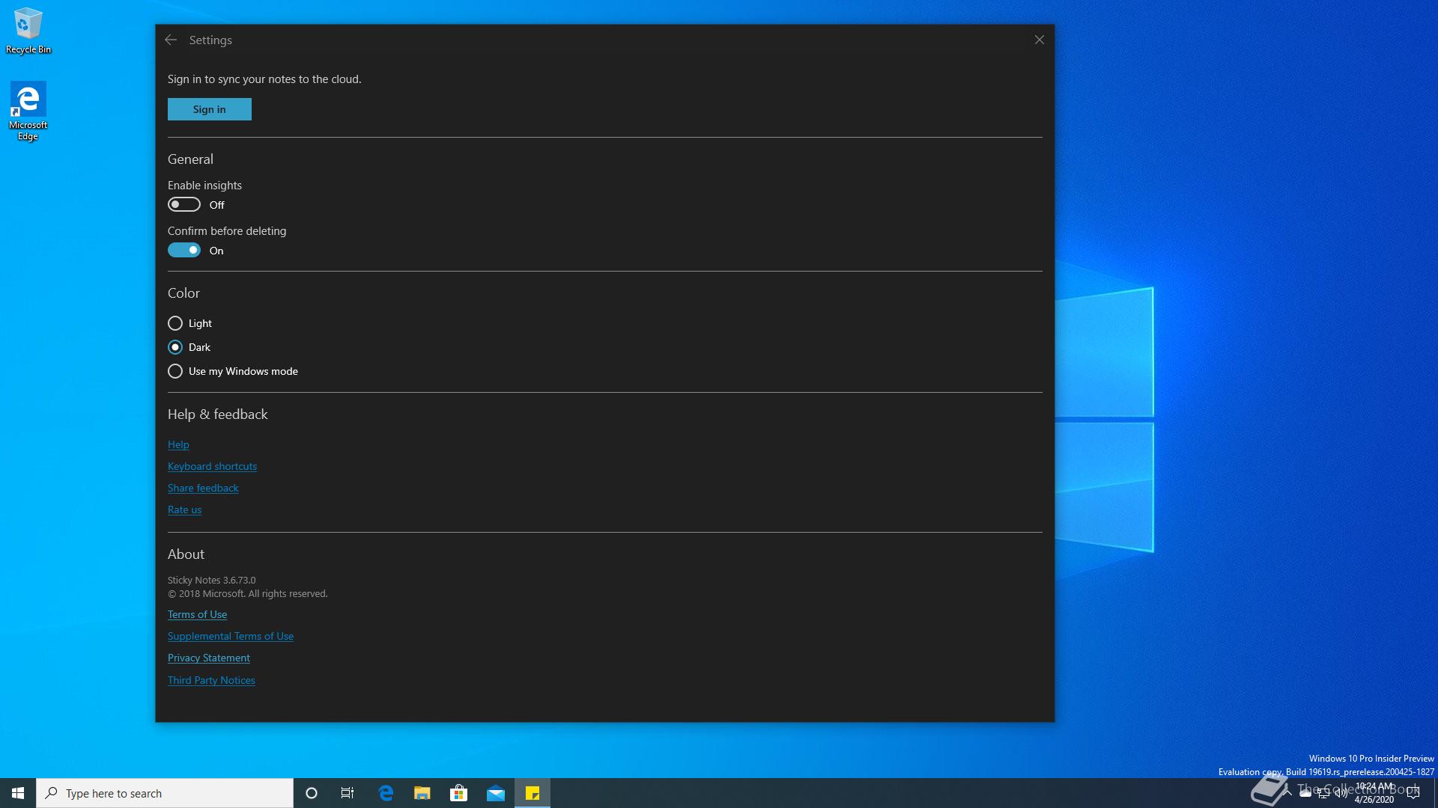
Task: Turn on Enable insights switch
Action: click(184, 204)
